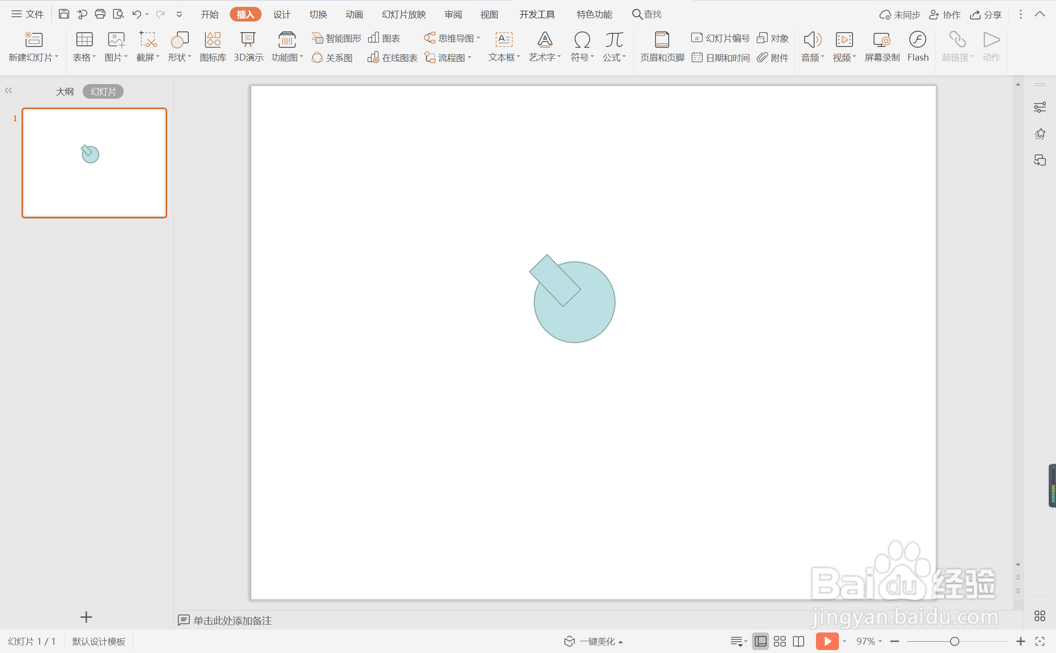Switch to the 动画 animation tab
1056x653 pixels.
point(354,14)
